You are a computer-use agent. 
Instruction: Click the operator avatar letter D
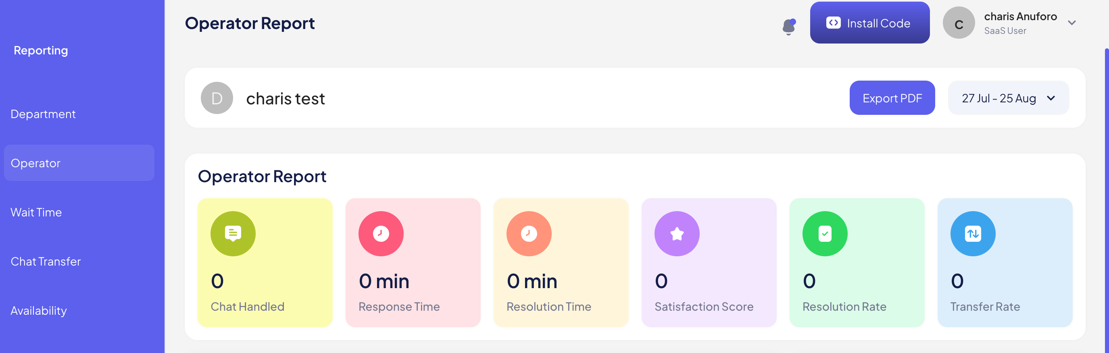[217, 98]
